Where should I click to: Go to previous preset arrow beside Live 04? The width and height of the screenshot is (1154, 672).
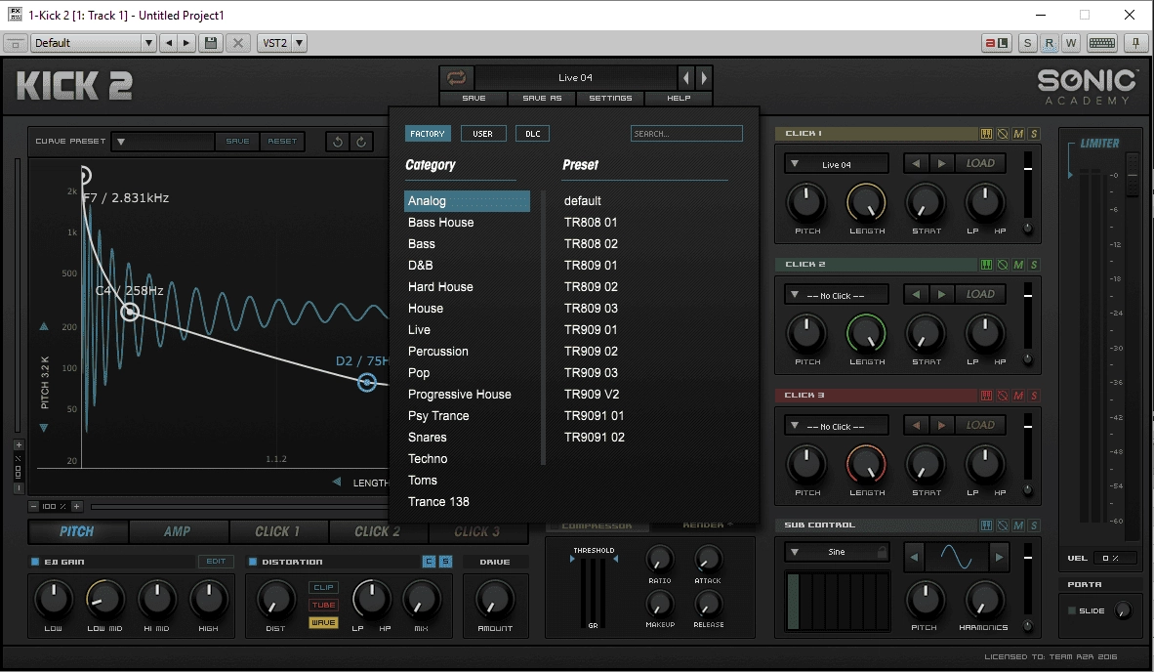tap(686, 77)
